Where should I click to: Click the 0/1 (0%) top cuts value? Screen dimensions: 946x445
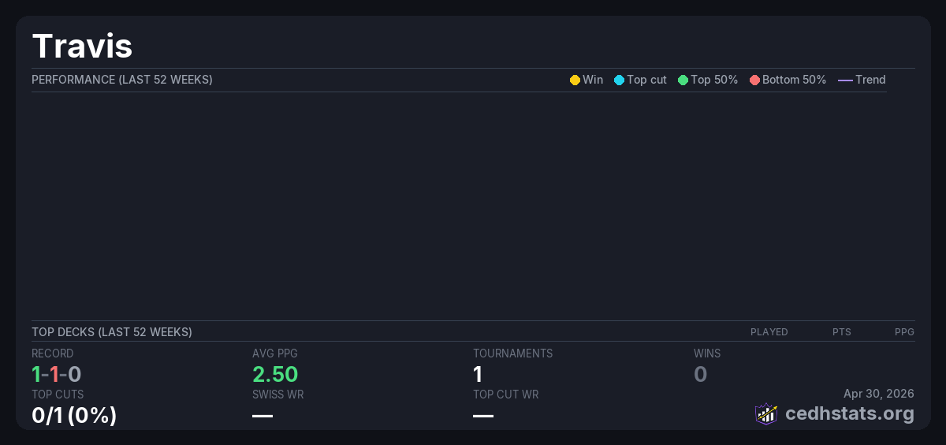74,414
